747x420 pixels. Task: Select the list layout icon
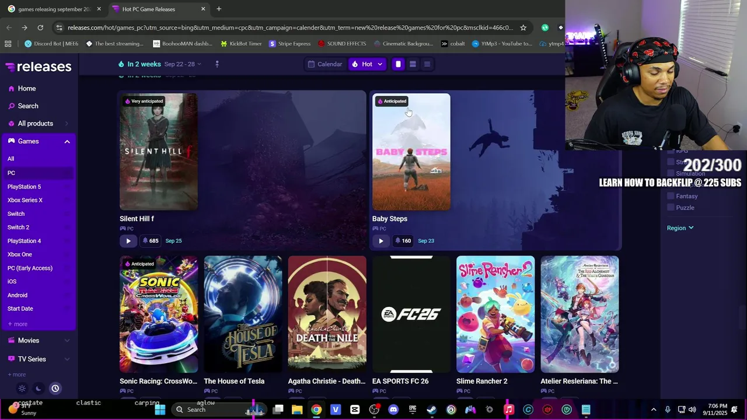click(427, 64)
